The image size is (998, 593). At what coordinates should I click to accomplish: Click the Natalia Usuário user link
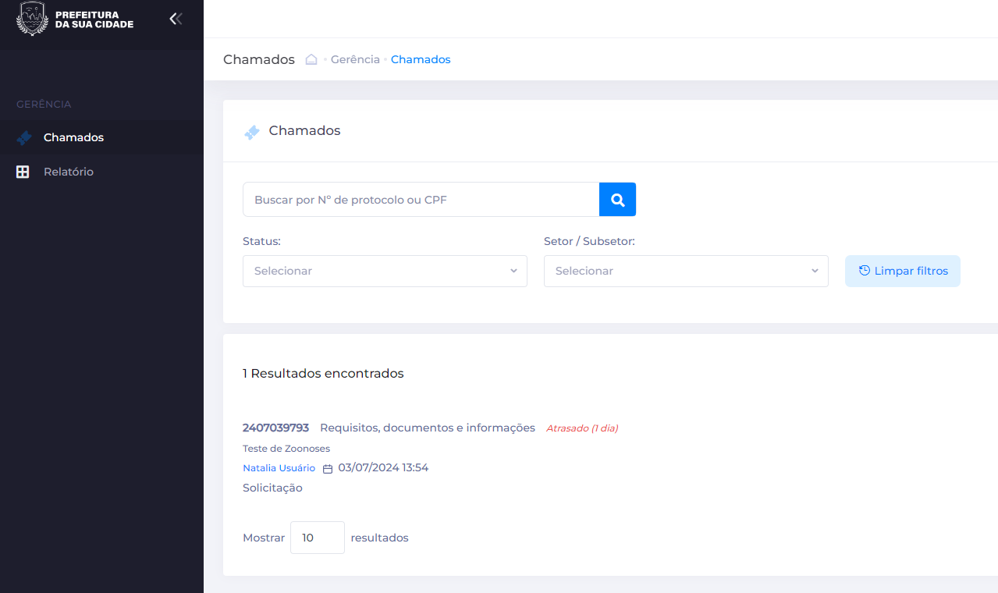pyautogui.click(x=279, y=468)
